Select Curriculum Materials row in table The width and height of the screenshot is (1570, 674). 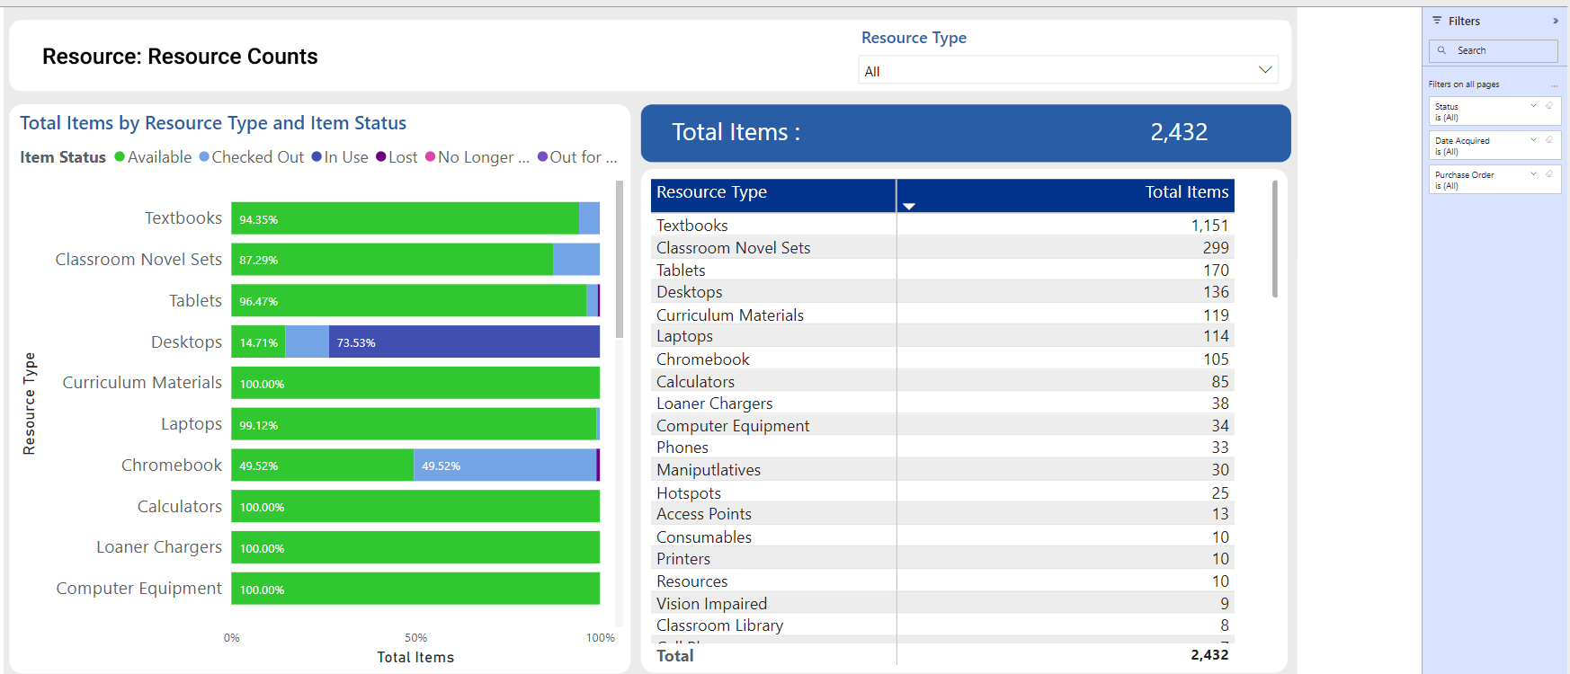942,315
